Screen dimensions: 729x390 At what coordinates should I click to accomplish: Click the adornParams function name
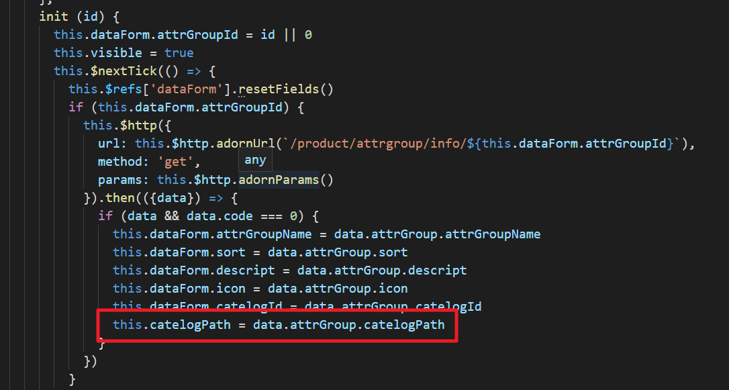pos(279,180)
